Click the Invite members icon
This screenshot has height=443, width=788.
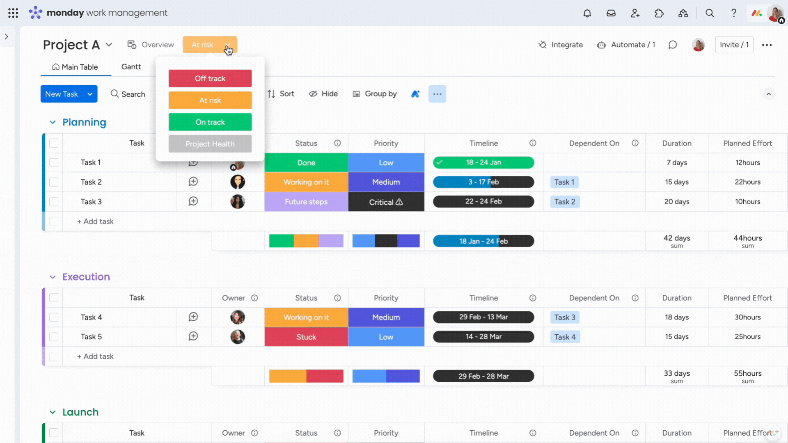[x=635, y=12]
